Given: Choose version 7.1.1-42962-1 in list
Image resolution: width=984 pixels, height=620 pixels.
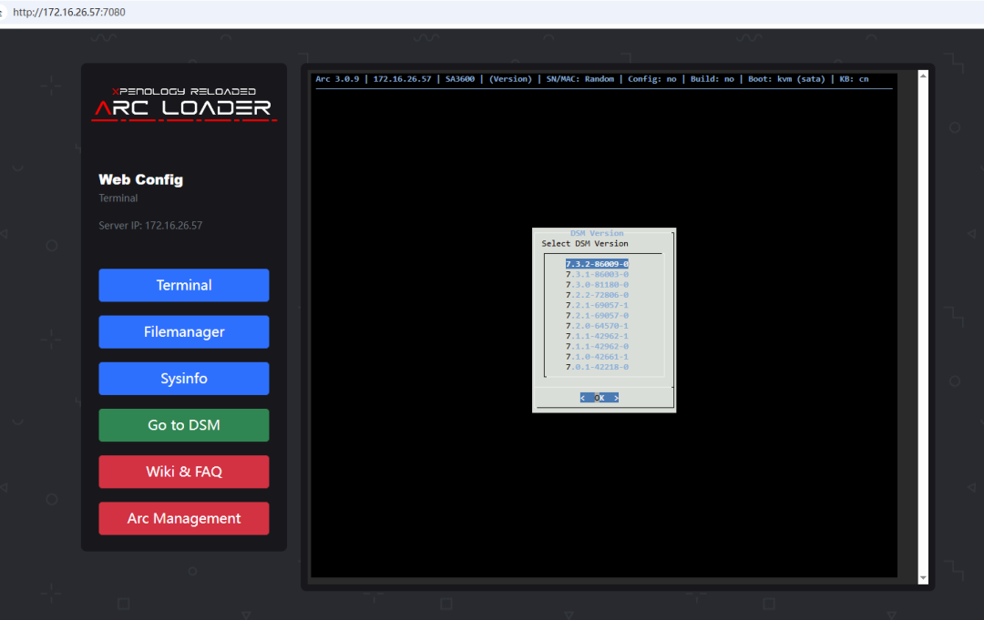Looking at the screenshot, I should click(597, 336).
